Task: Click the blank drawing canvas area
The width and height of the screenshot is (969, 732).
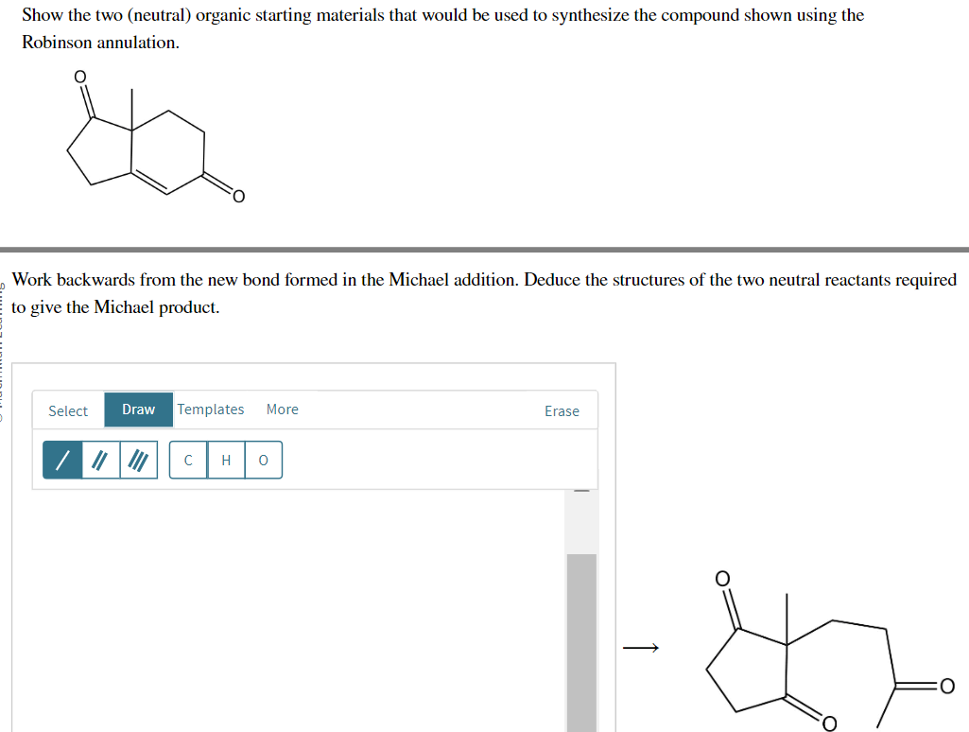Action: pyautogui.click(x=303, y=605)
